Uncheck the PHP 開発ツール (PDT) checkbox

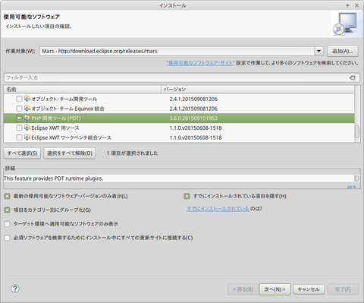tap(19, 118)
